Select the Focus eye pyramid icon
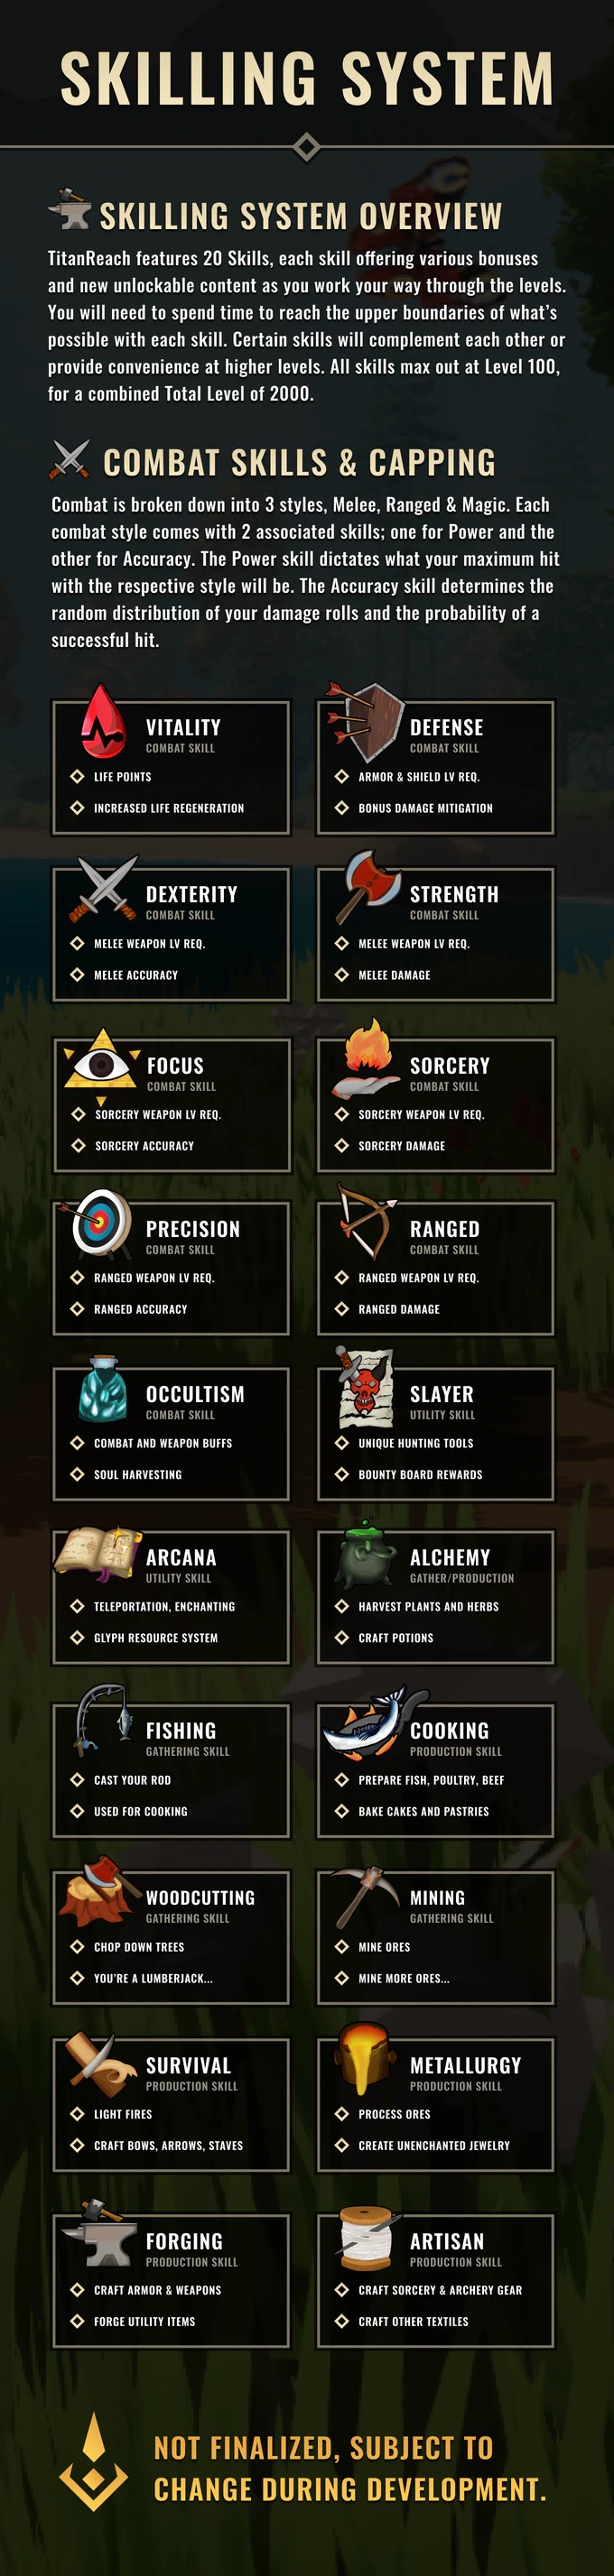Viewport: 614px width, 2576px height. click(101, 1064)
